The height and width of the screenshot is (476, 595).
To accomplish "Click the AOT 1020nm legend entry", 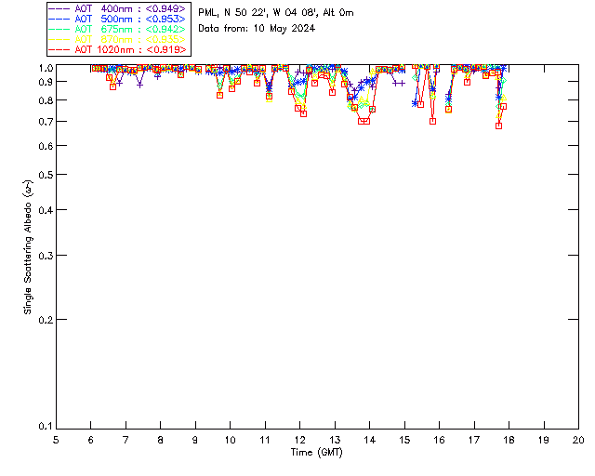I will (x=118, y=49).
